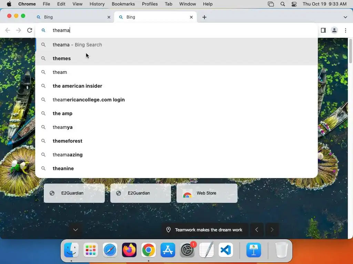This screenshot has width=353, height=264.
Task: Open TextEdit from the Dock
Action: [206, 250]
